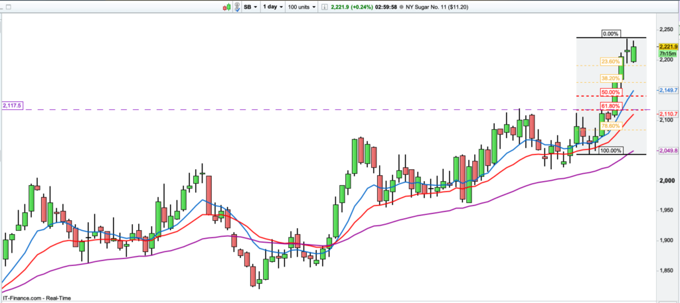Select the 100.00% Fibonacci level label
The image size is (680, 303).
[610, 151]
